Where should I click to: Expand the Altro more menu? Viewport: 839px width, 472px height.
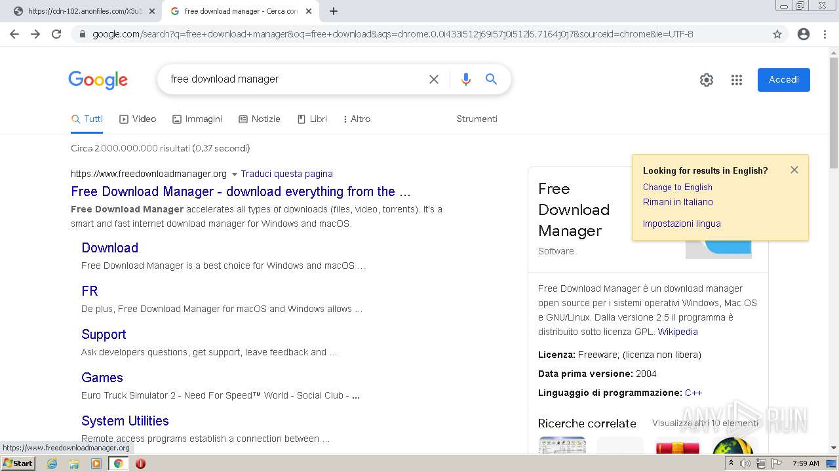tap(357, 119)
